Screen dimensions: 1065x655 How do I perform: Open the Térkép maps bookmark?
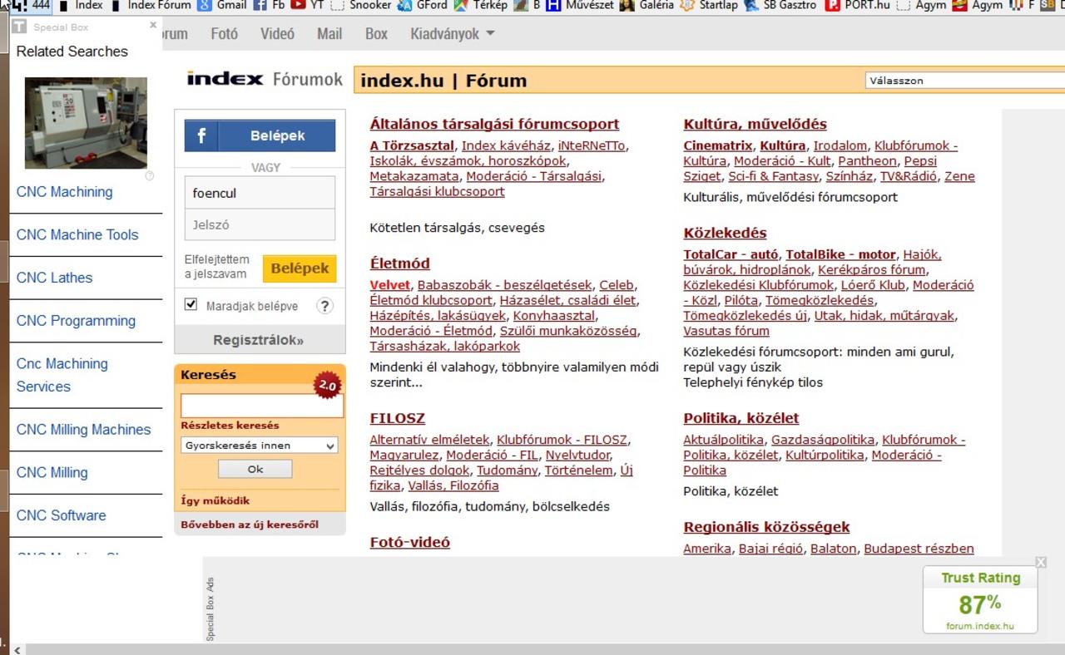[x=481, y=5]
